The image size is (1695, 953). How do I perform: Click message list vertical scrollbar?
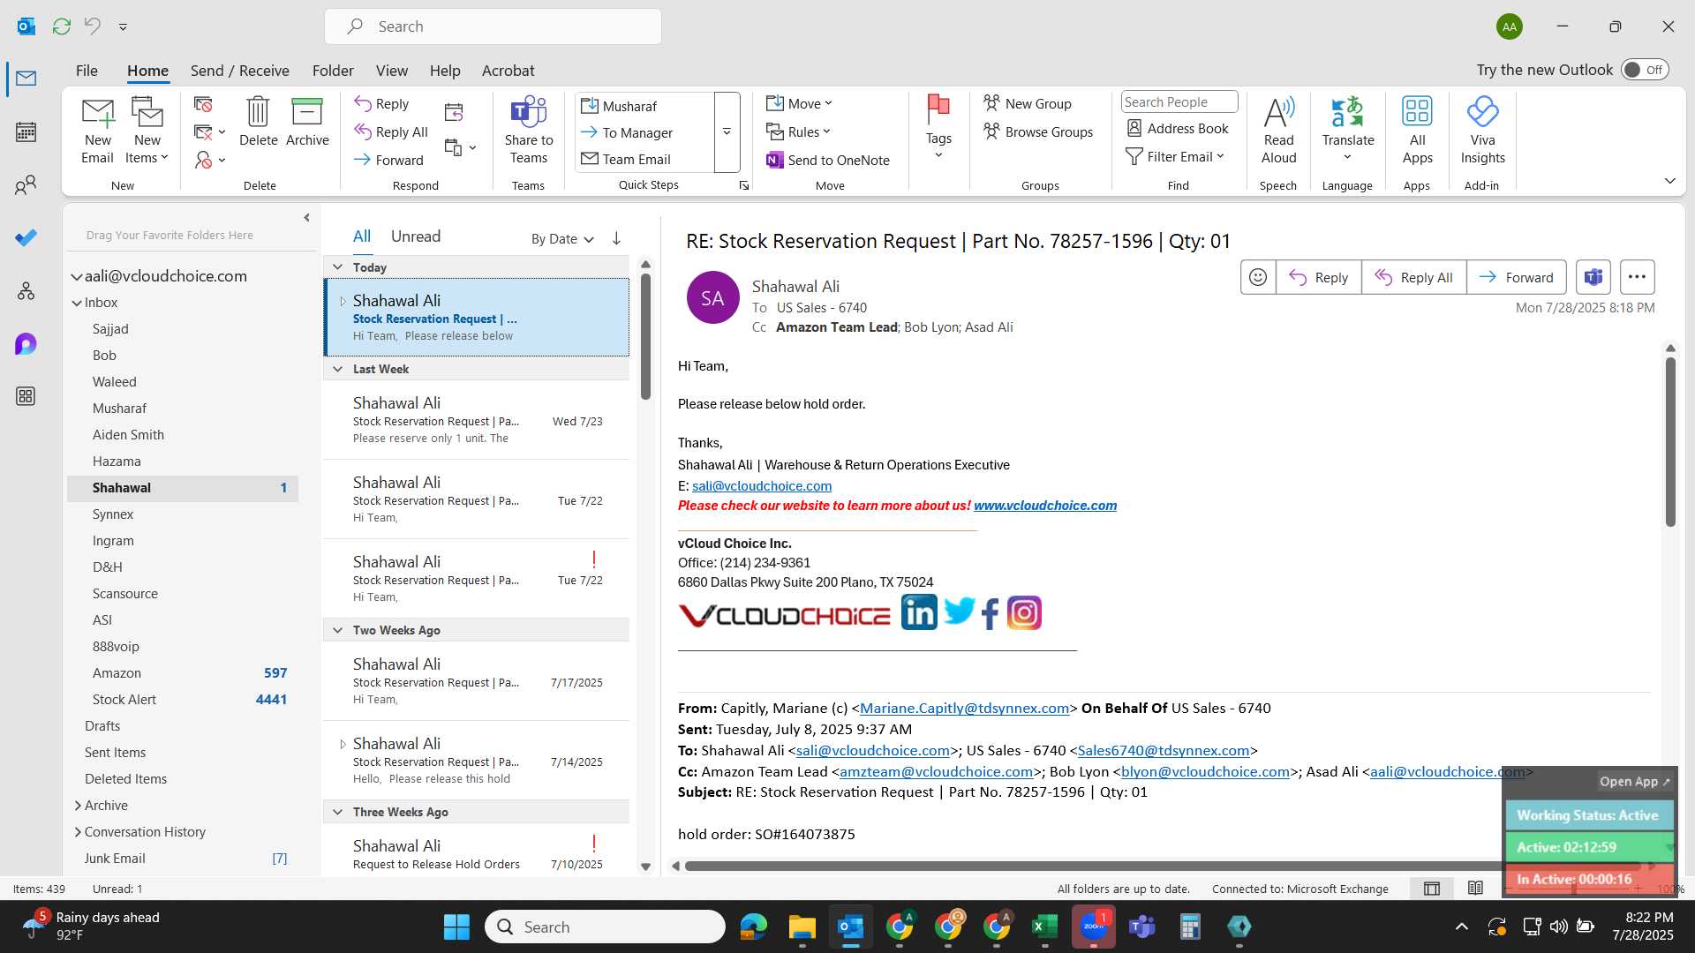click(645, 335)
